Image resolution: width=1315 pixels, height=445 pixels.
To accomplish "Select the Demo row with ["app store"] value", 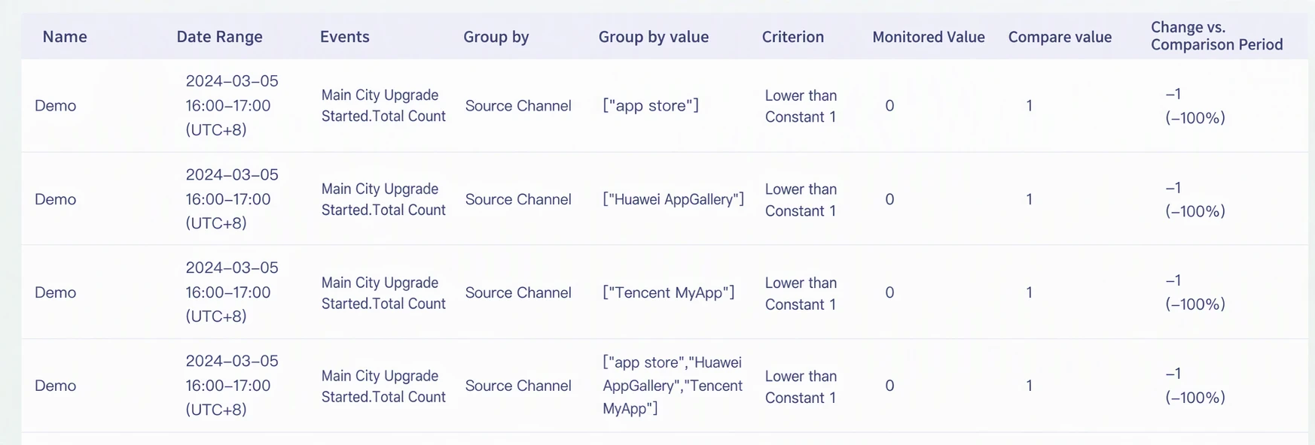I will coord(664,106).
